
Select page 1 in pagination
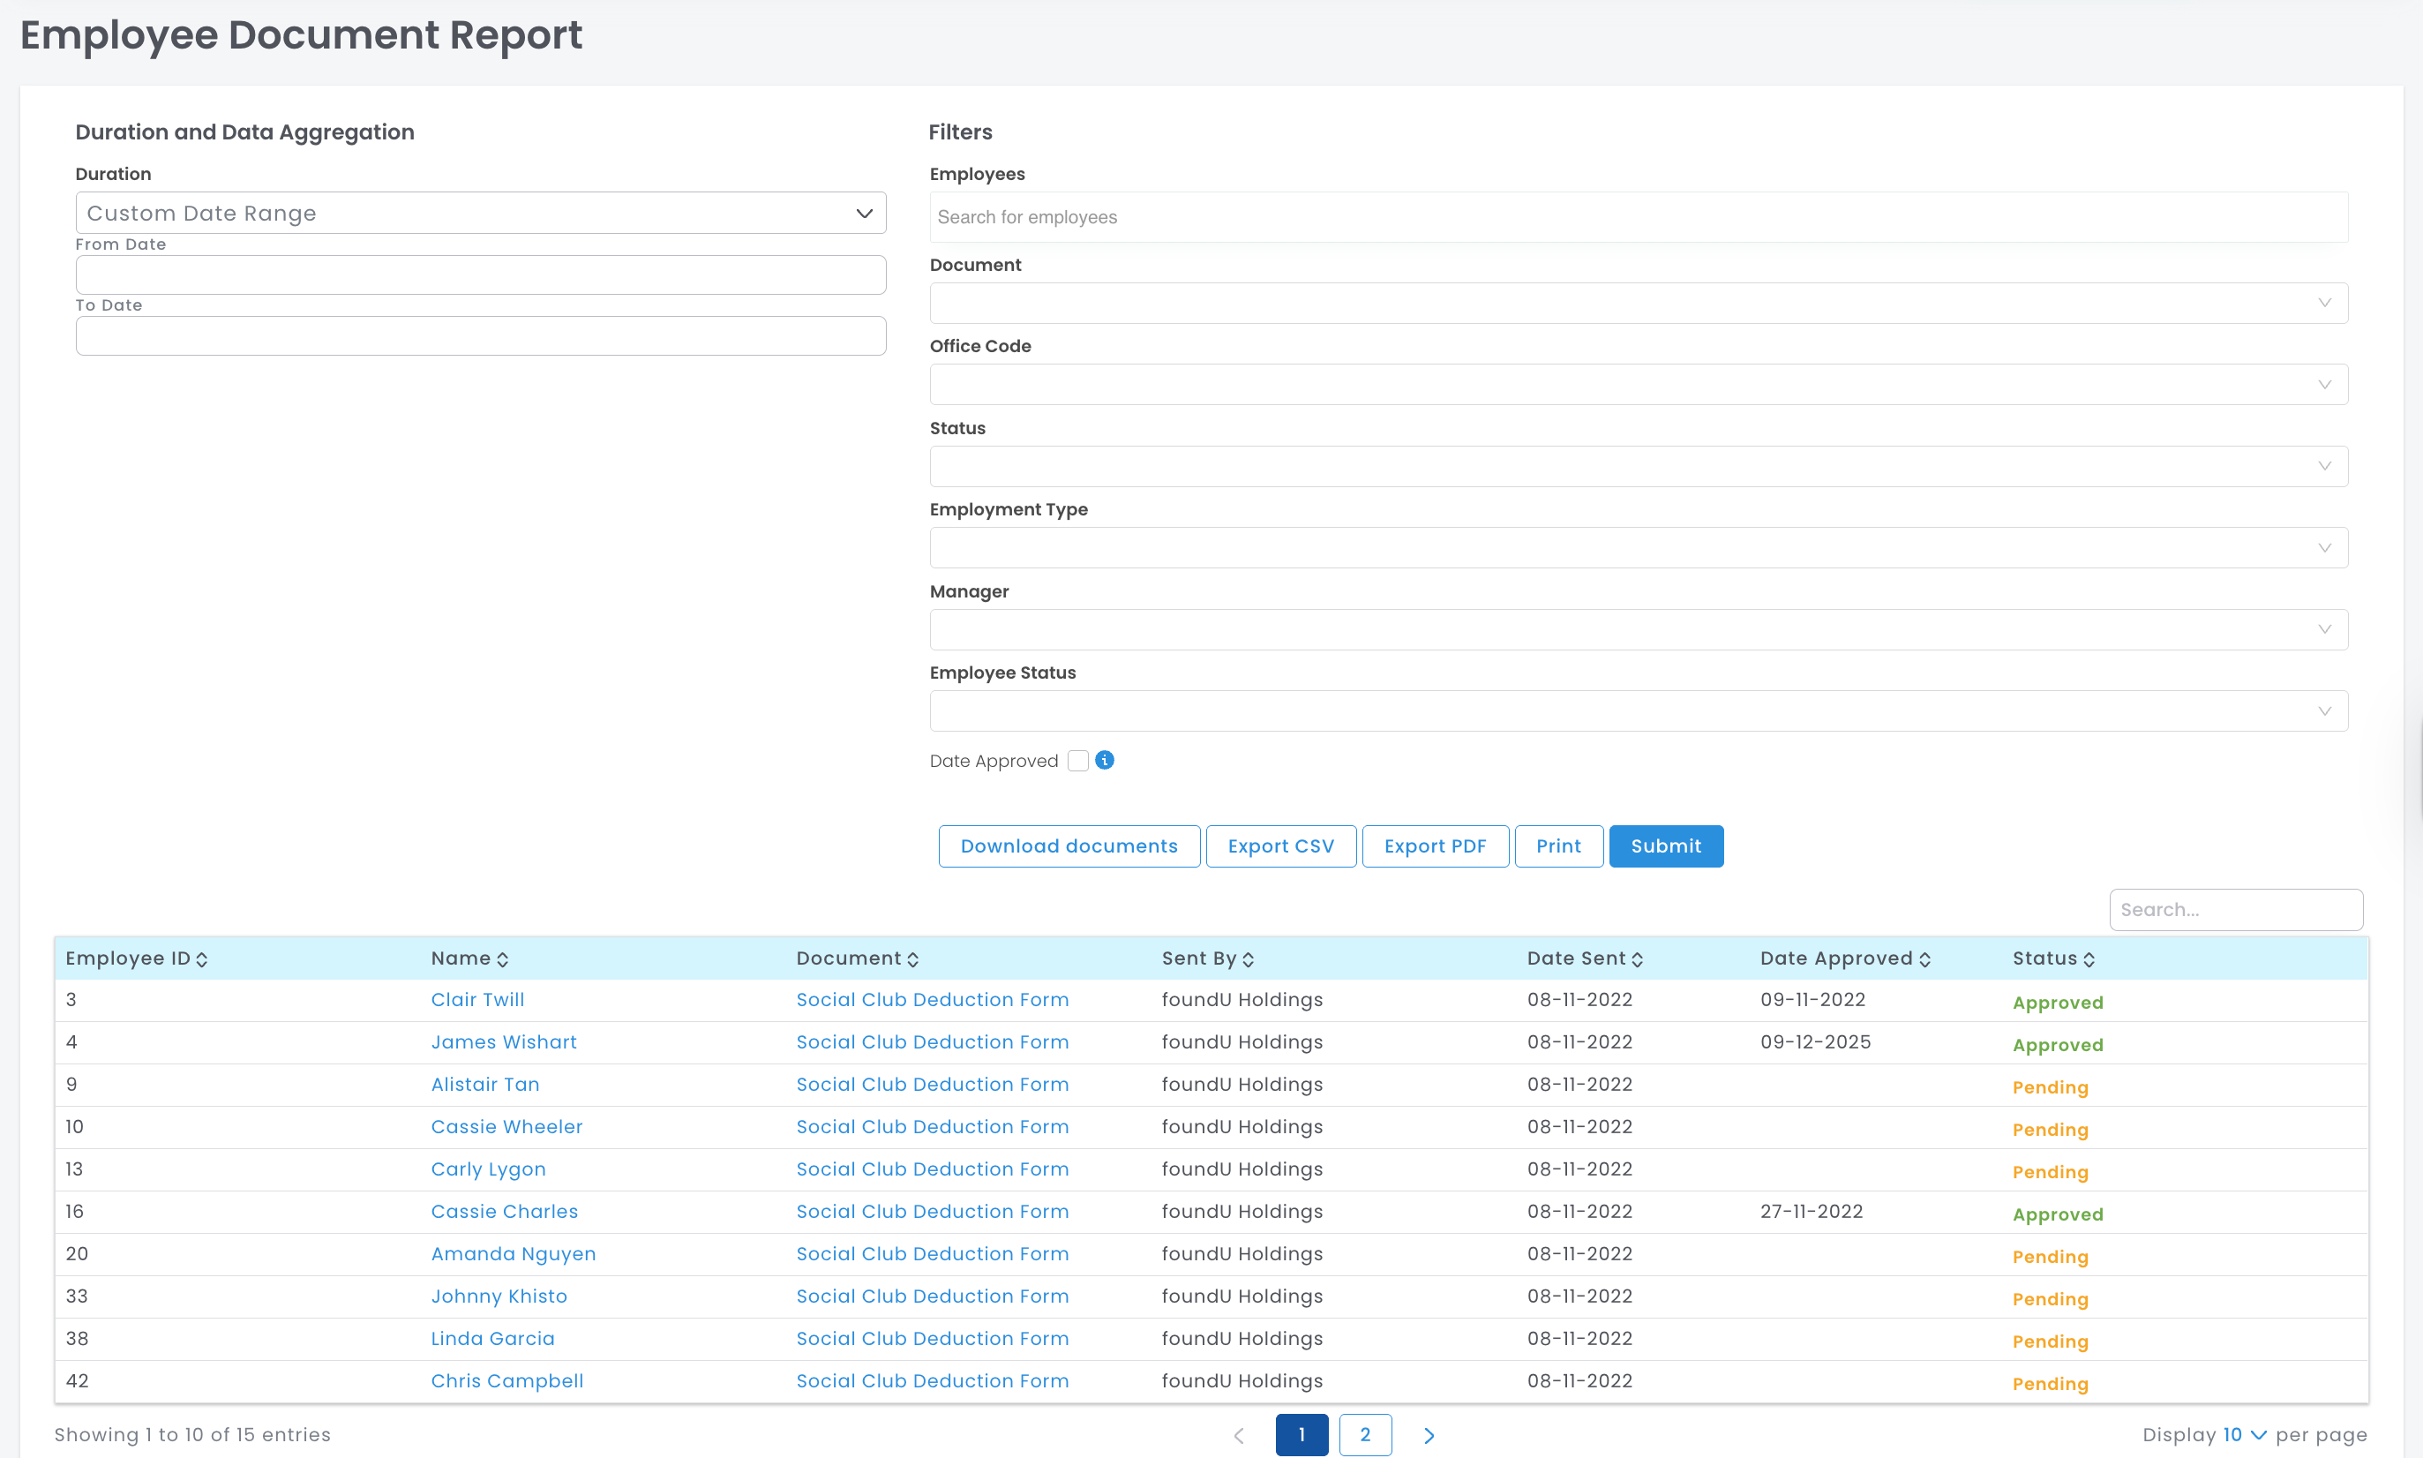tap(1302, 1434)
